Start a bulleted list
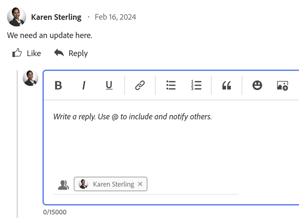This screenshot has height=218, width=299. click(x=171, y=85)
